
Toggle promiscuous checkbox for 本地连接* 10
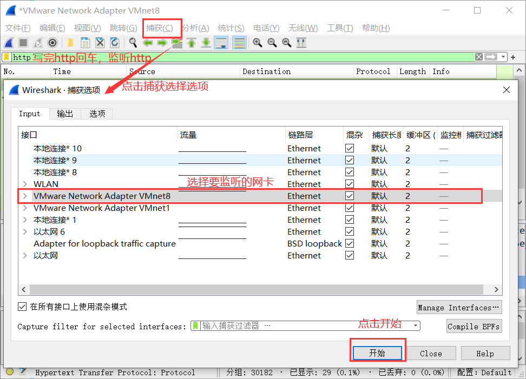pyautogui.click(x=350, y=148)
